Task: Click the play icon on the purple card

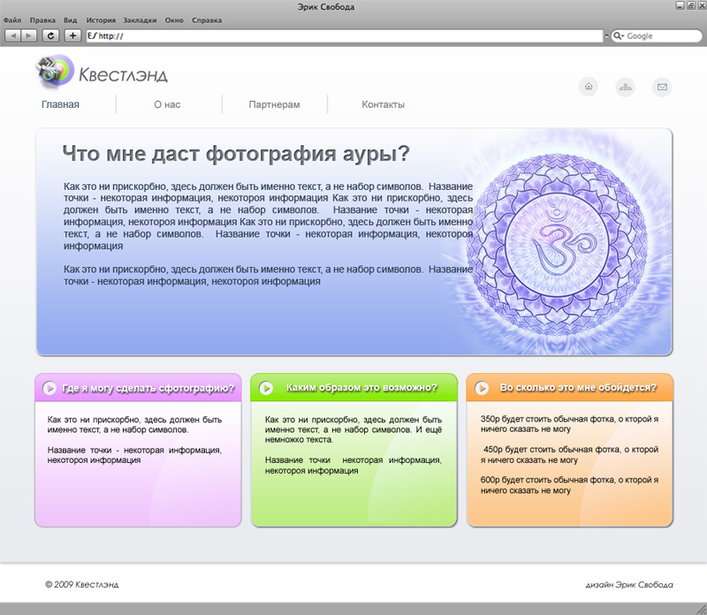Action: (x=49, y=388)
